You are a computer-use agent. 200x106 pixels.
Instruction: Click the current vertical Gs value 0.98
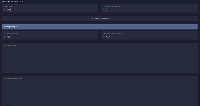(x=9, y=10)
